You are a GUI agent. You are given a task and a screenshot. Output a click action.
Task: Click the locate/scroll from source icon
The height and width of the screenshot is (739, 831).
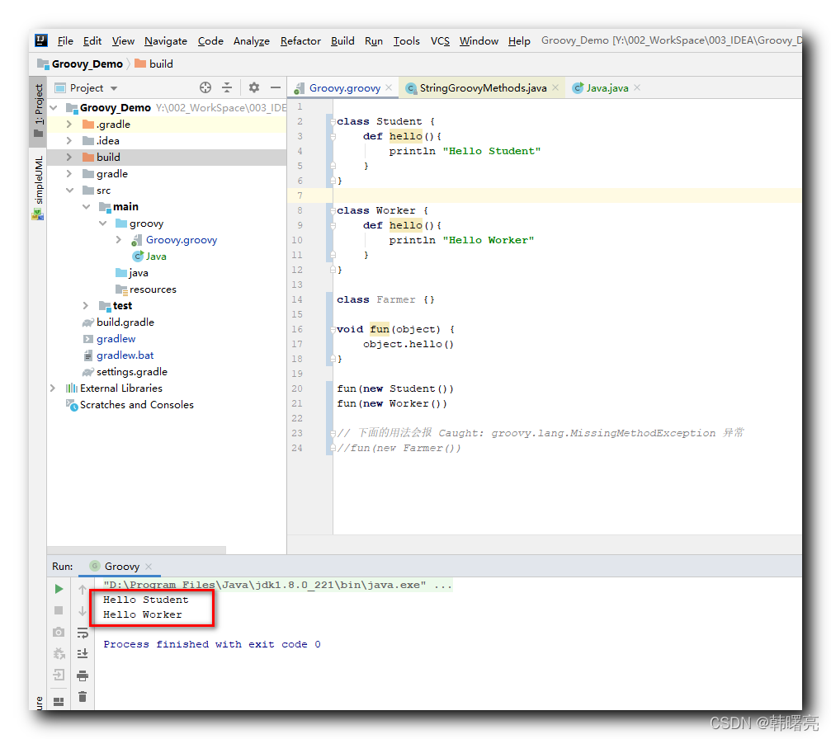[205, 87]
